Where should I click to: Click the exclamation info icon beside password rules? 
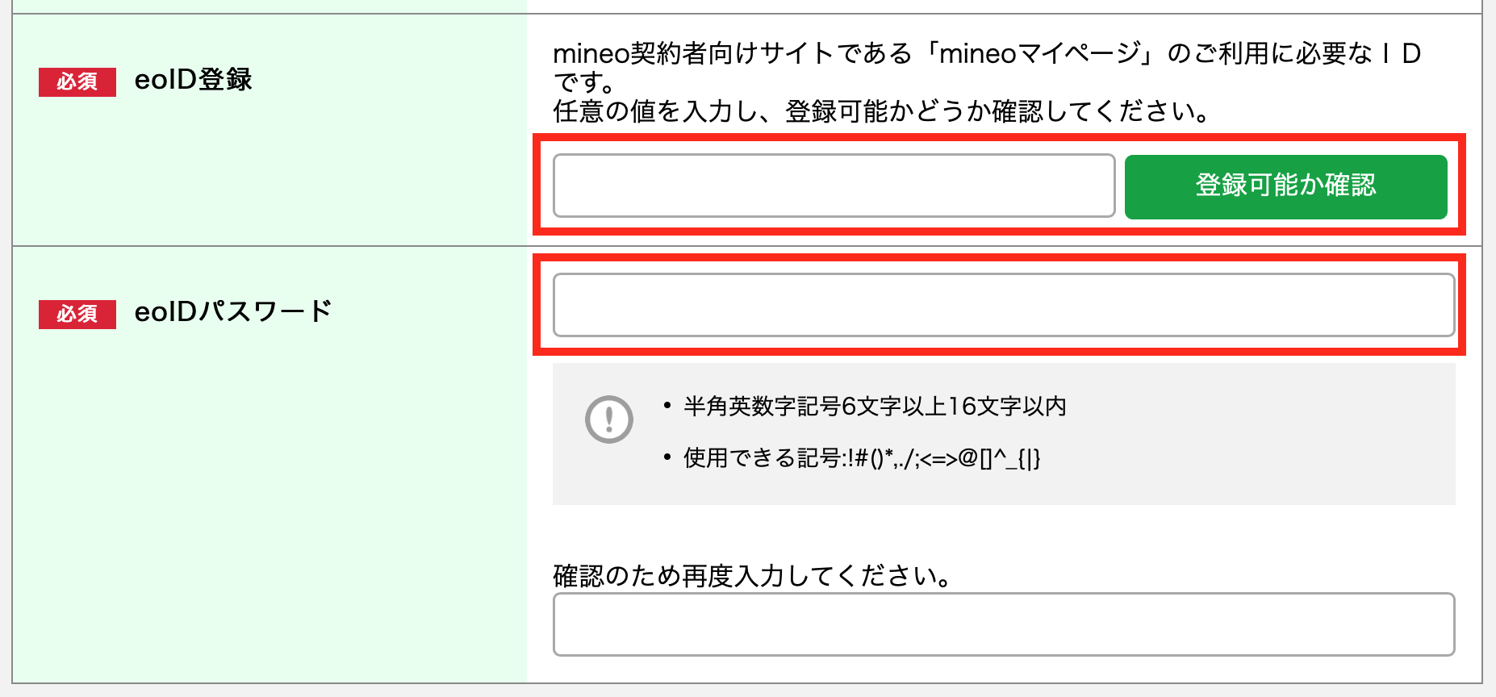click(x=610, y=420)
